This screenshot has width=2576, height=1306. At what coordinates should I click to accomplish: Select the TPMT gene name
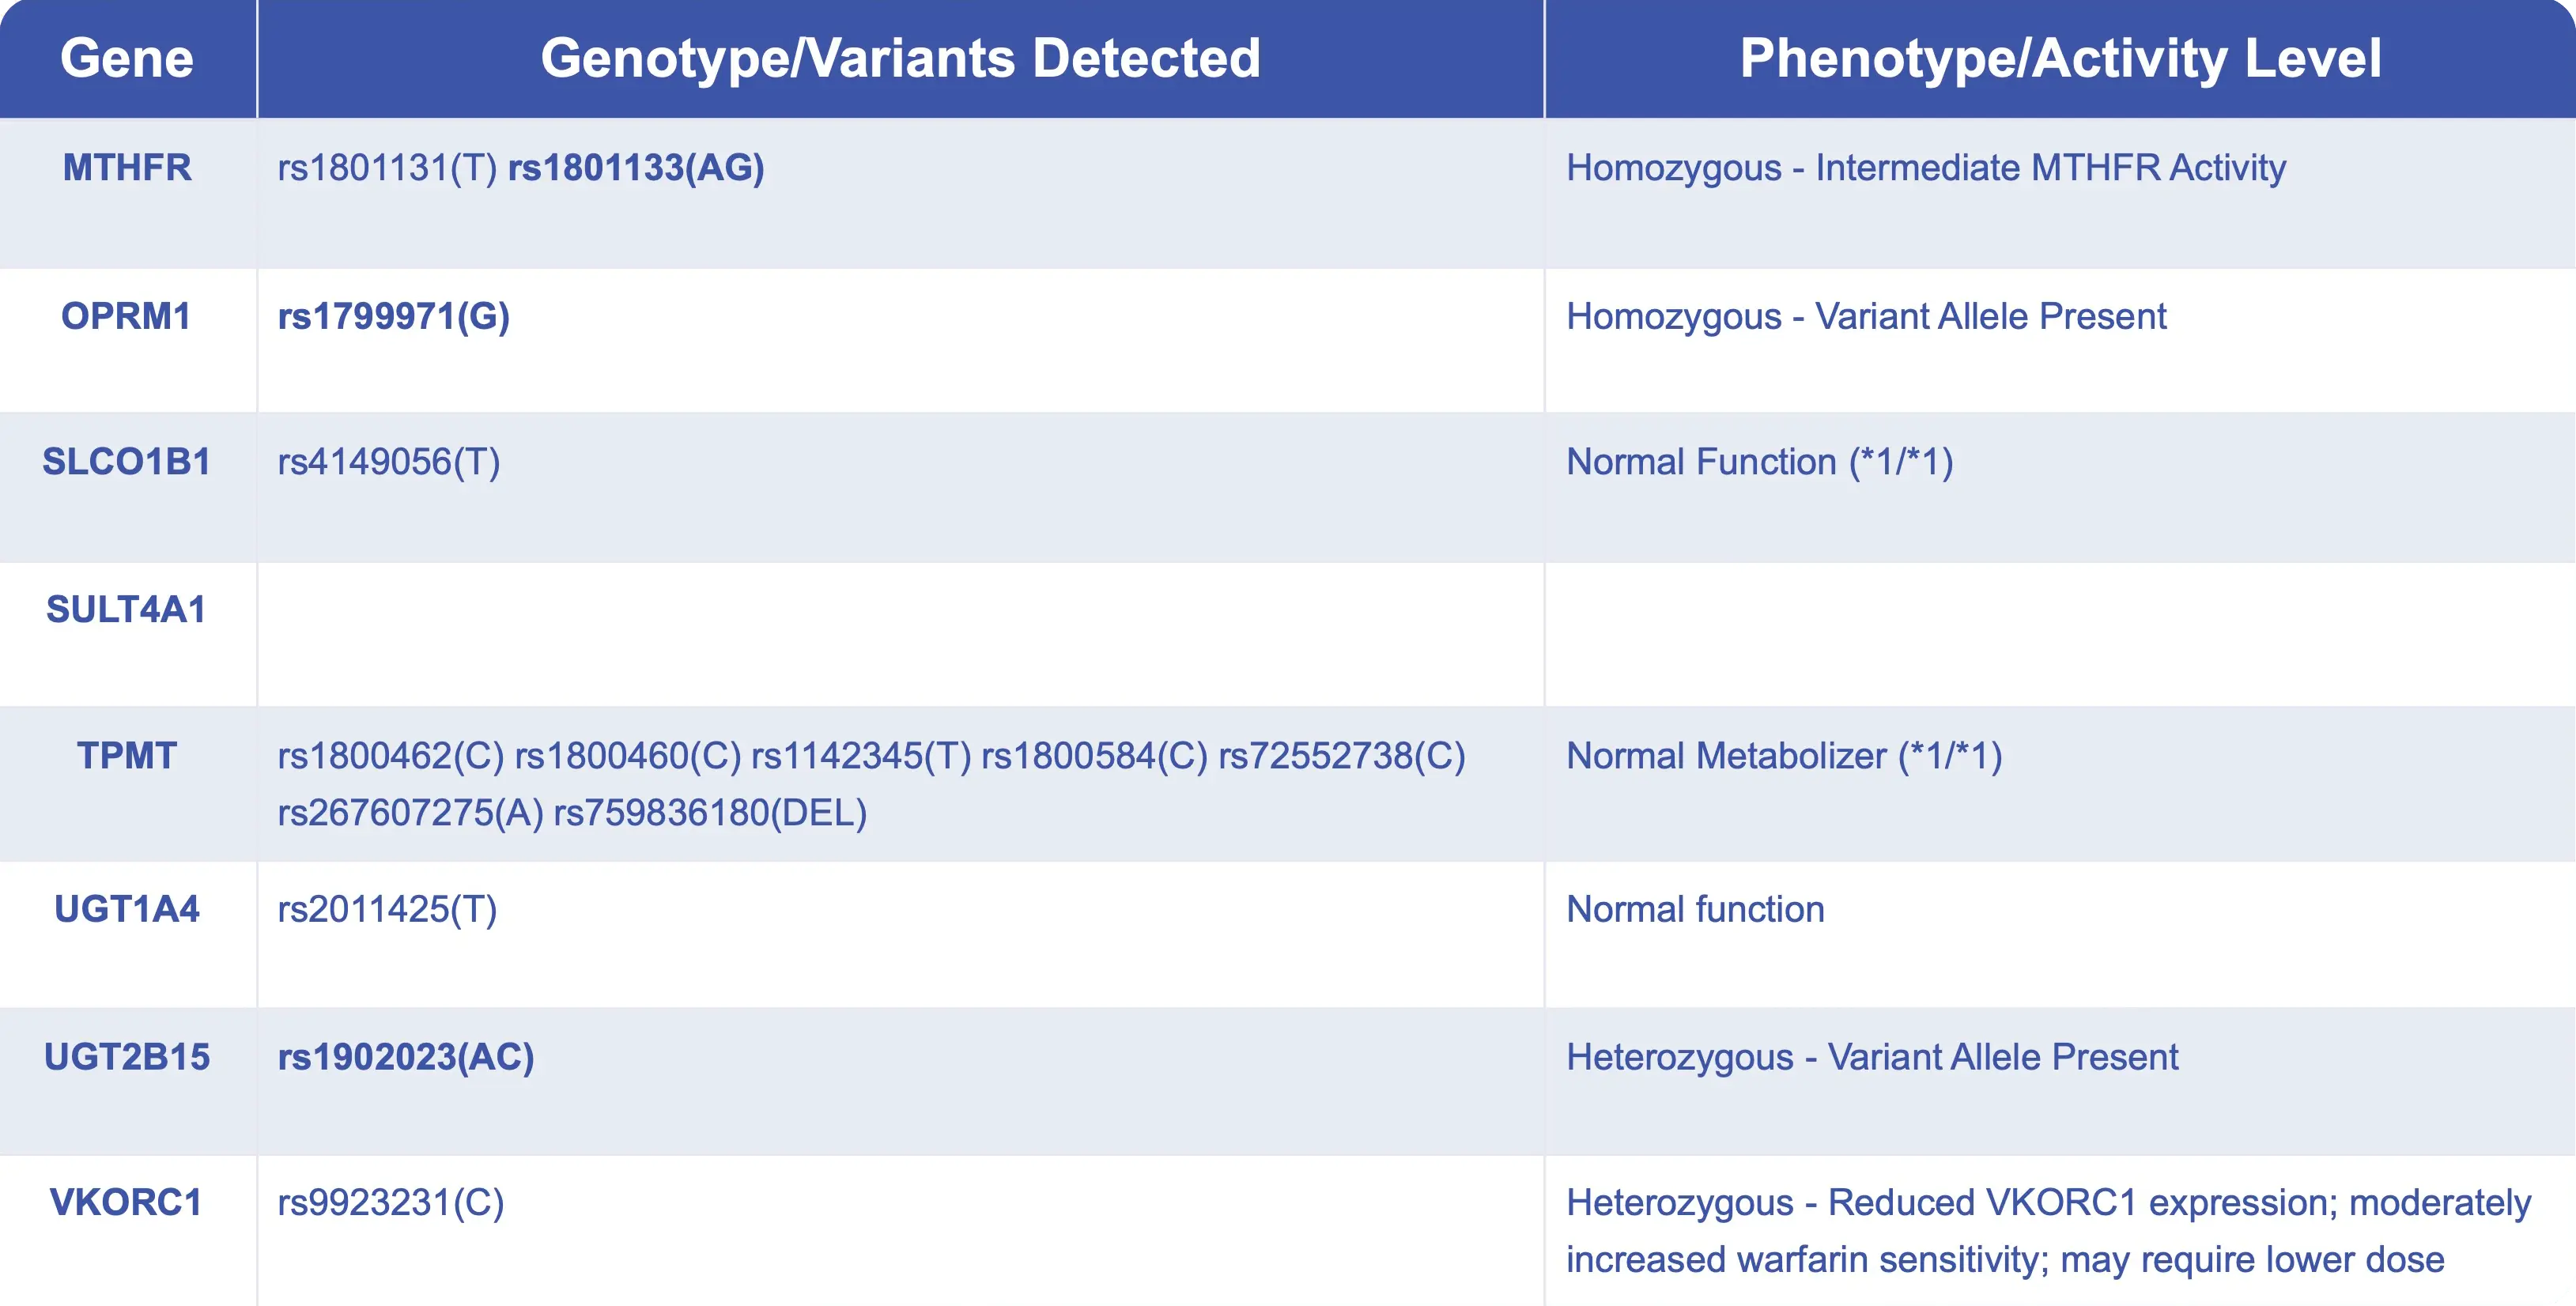click(127, 755)
